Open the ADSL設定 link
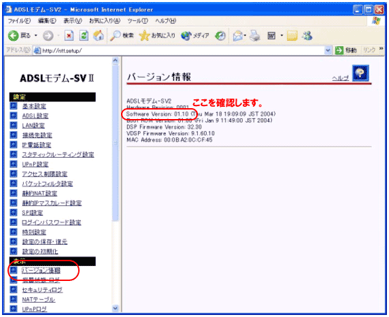Screen dimensions: 389x317 [35, 116]
